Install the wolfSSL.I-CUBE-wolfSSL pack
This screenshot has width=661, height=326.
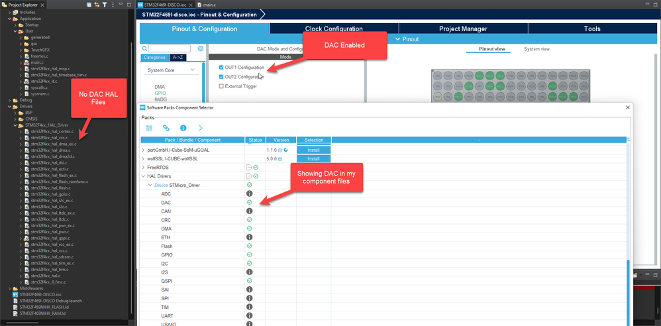313,159
